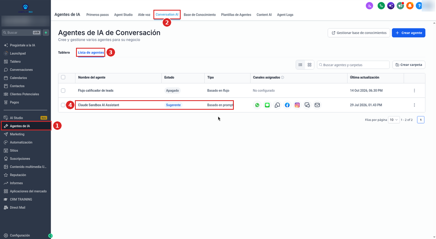Open Automatización in the sidebar
The width and height of the screenshot is (436, 239).
pos(21,142)
